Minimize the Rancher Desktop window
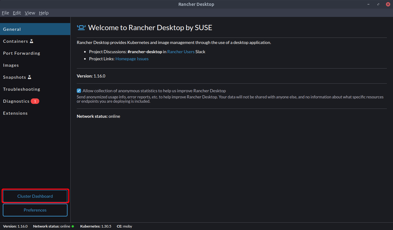Screen dimensions: 393x230 pos(369,4)
